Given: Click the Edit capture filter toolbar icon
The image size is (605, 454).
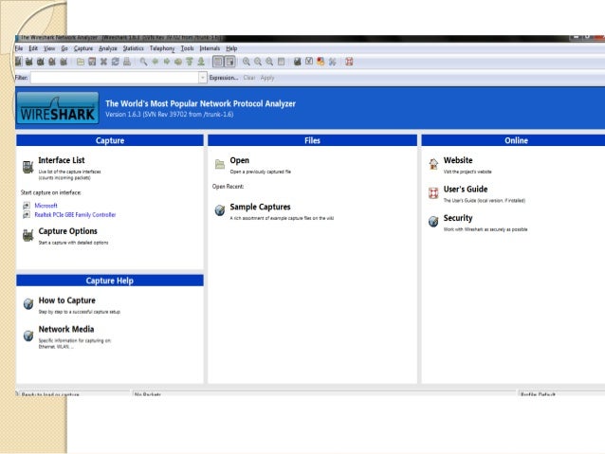Looking at the screenshot, I should pyautogui.click(x=297, y=62).
